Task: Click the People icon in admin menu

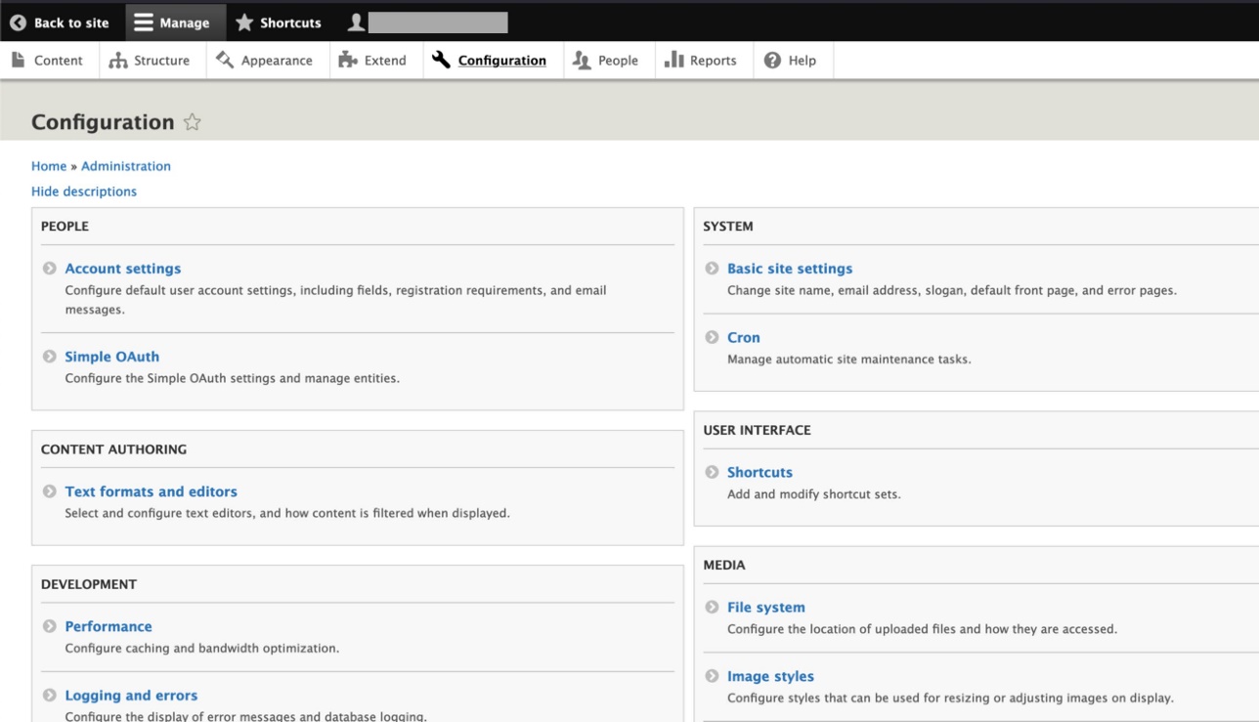Action: pyautogui.click(x=582, y=61)
